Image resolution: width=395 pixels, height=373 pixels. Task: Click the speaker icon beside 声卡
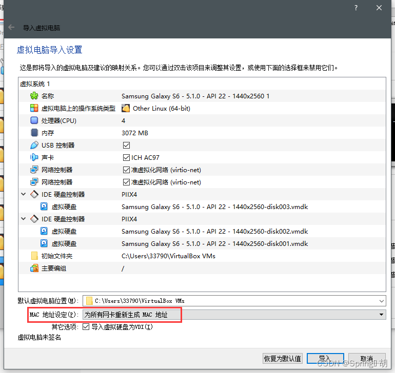[34, 158]
